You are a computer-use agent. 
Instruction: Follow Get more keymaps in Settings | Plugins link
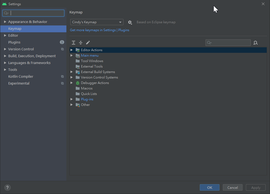pyautogui.click(x=100, y=30)
